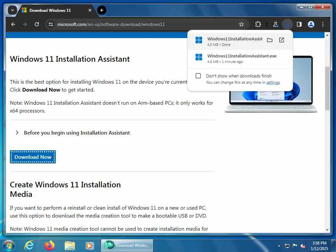The image size is (336, 252).
Task: Show hidden system tray icons
Action: (279, 246)
